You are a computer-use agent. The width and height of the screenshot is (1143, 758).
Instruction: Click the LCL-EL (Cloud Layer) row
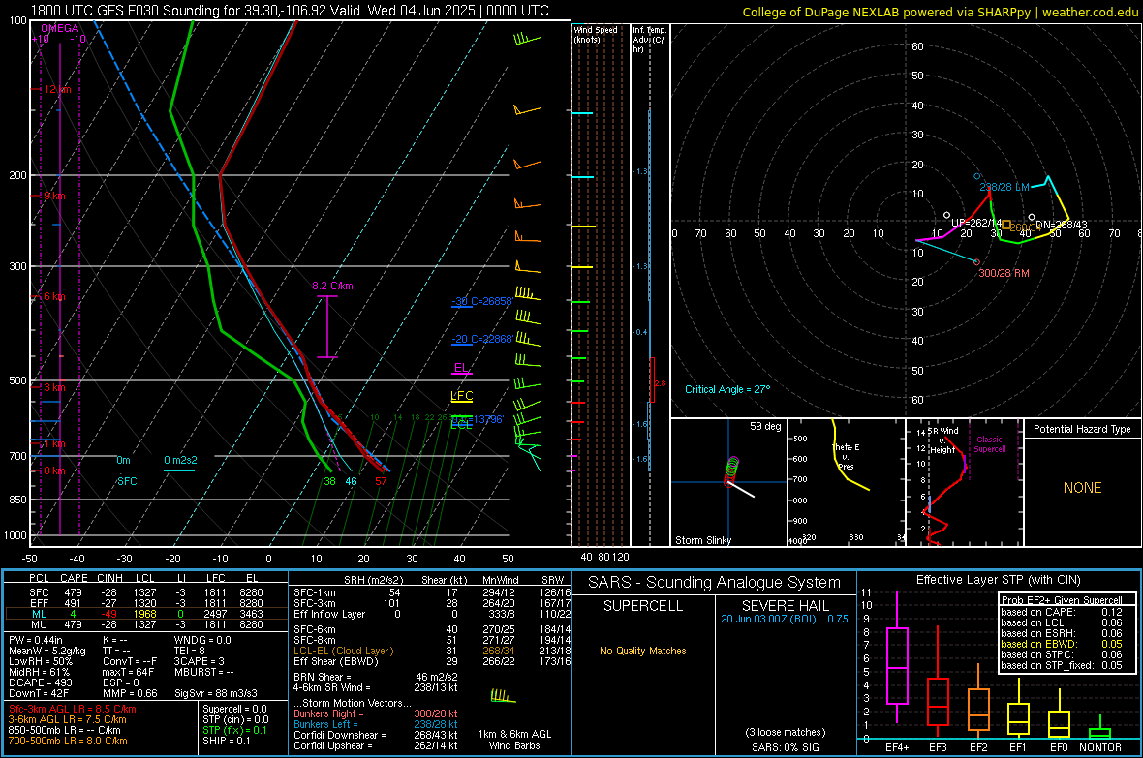tap(432, 651)
